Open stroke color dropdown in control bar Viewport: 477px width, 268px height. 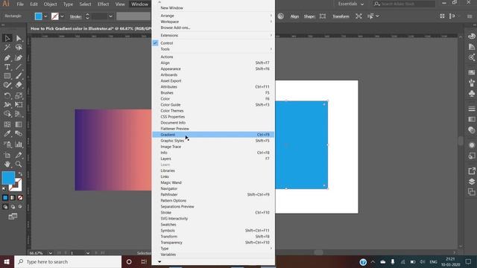click(x=62, y=16)
